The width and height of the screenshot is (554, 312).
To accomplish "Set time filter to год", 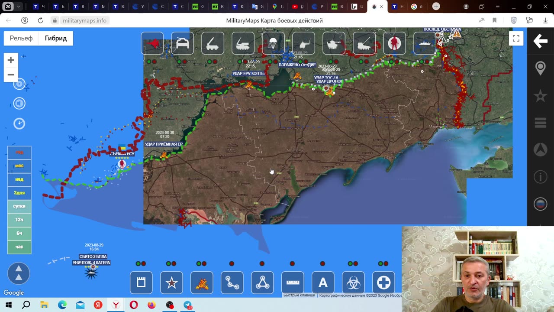I will point(19,153).
